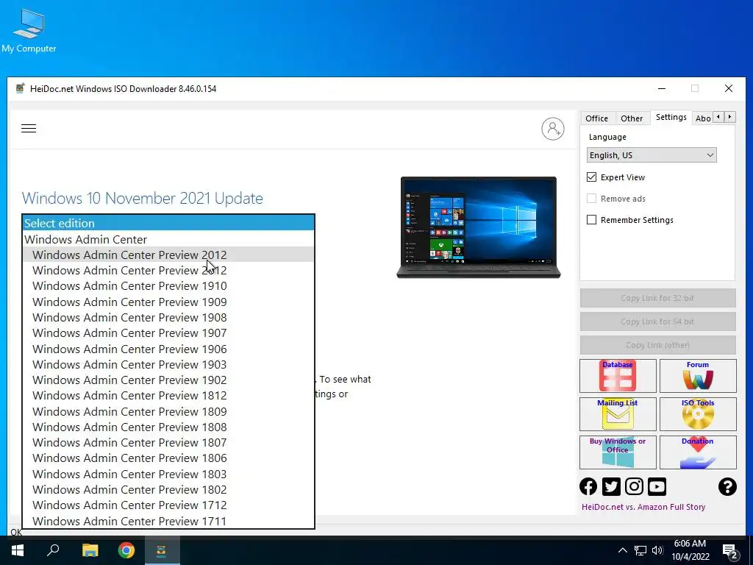This screenshot has height=565, width=753.
Task: Switch to the About tab
Action: point(703,118)
